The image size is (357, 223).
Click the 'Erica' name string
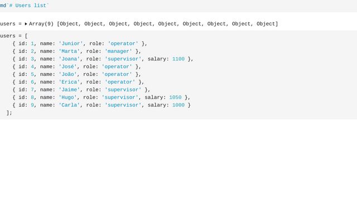(69, 82)
